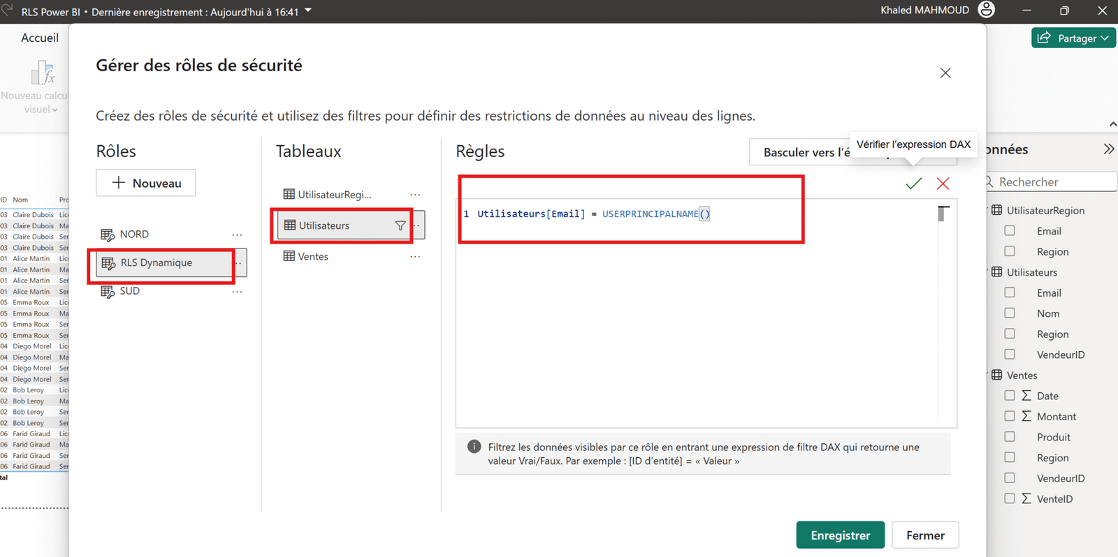Check the Nom field

tap(1010, 313)
